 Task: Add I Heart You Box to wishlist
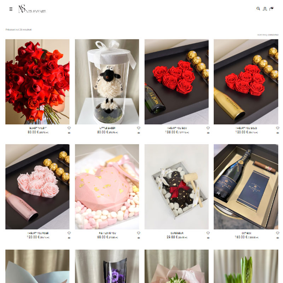pos(208,128)
